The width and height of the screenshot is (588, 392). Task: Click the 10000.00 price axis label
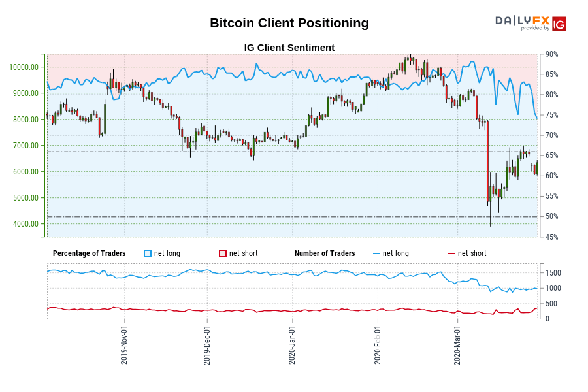(x=24, y=67)
